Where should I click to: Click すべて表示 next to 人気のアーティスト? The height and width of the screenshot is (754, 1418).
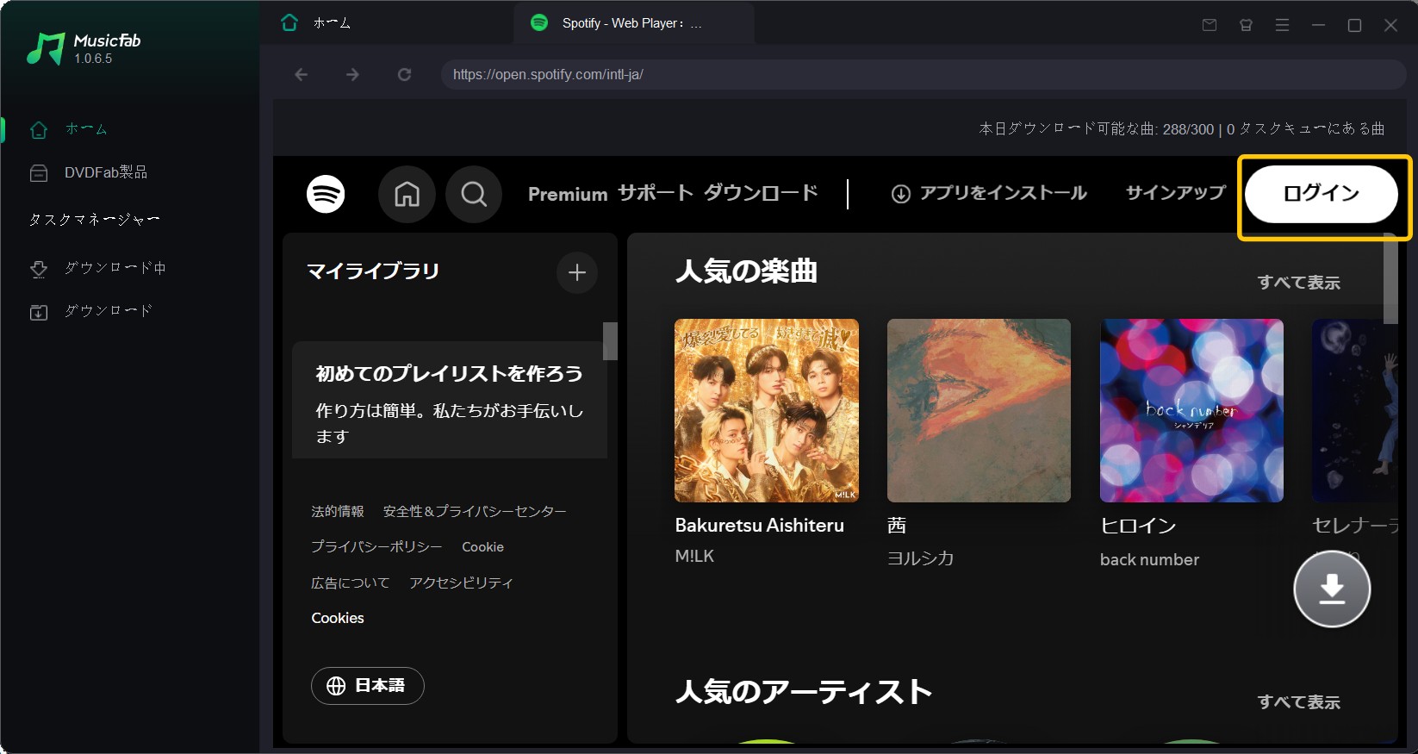click(x=1298, y=702)
